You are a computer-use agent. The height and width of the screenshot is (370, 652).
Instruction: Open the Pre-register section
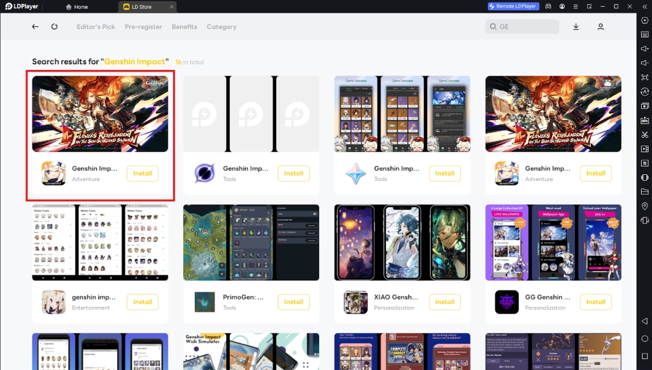click(143, 27)
